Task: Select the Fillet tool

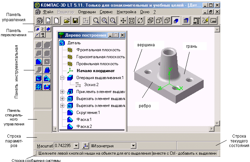Action: click(x=39, y=62)
